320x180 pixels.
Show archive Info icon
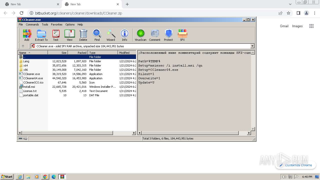point(124,35)
